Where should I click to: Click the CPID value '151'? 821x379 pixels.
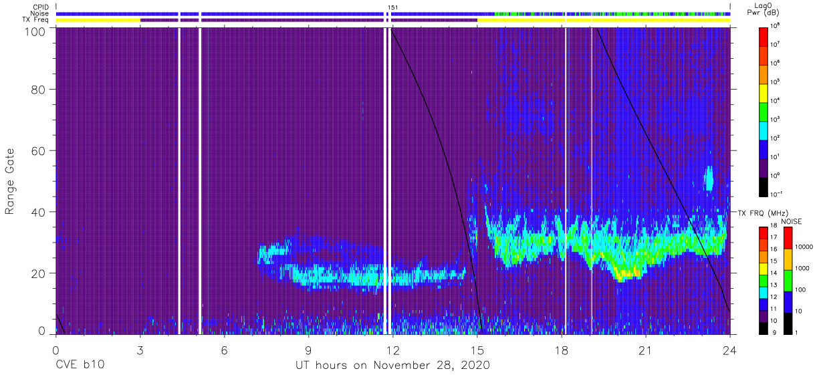pos(393,7)
